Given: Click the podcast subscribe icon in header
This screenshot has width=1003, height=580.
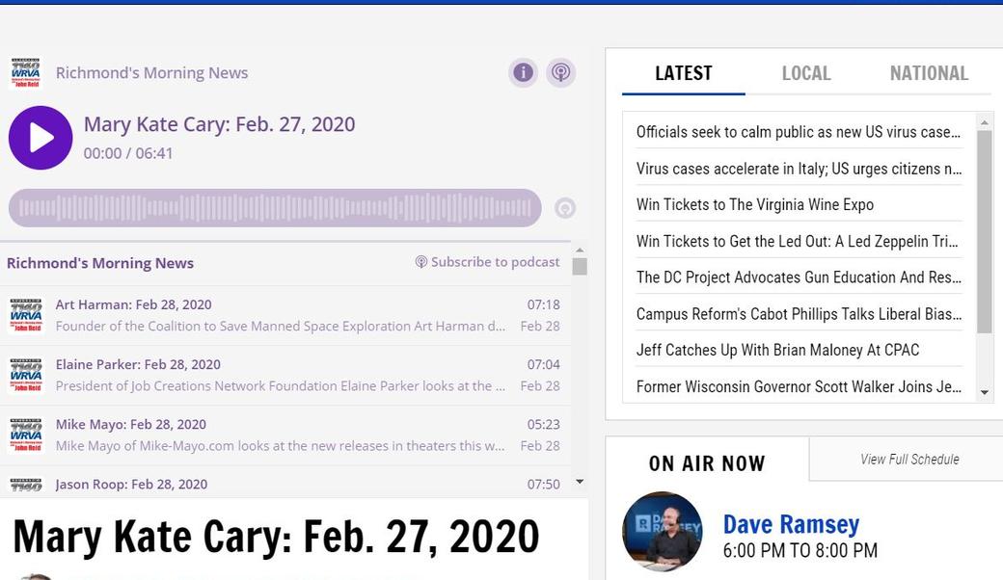Looking at the screenshot, I should pyautogui.click(x=560, y=72).
